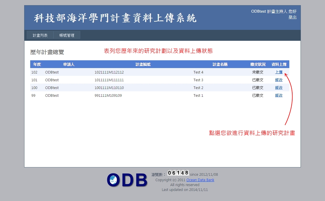Click 修改 link for Test 3

[x=279, y=80]
